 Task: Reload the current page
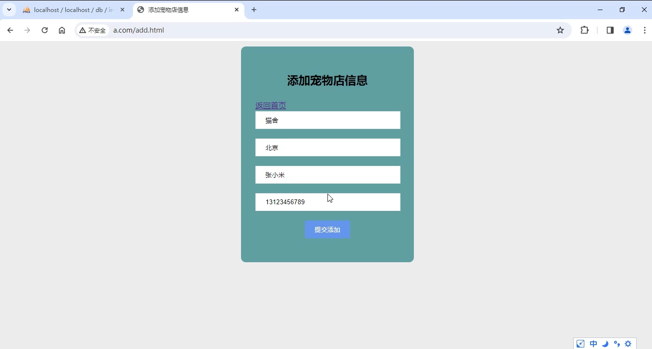[45, 30]
